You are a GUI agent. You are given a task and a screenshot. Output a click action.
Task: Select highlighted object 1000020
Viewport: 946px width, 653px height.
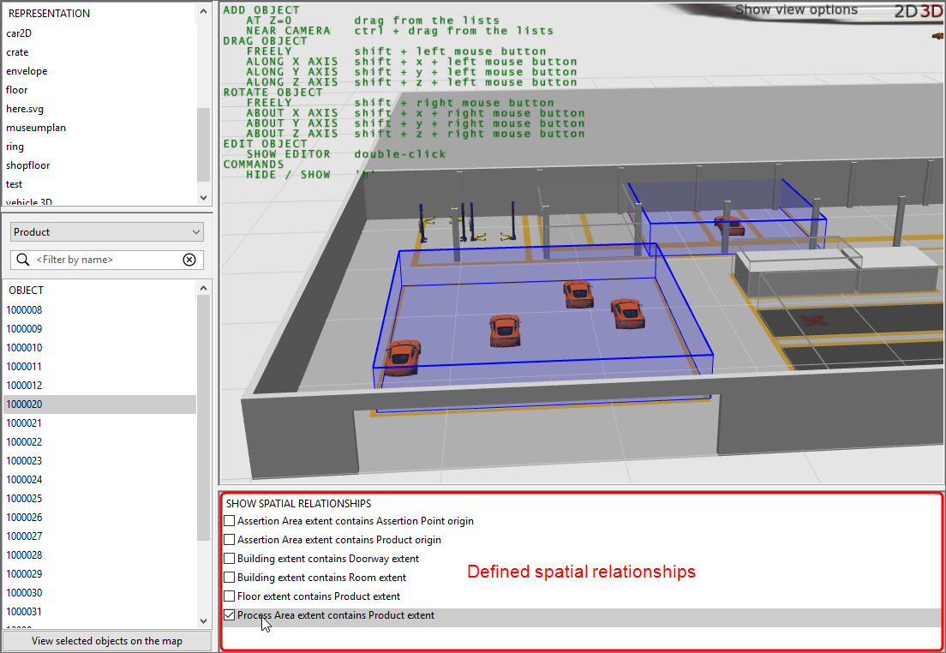(x=100, y=404)
